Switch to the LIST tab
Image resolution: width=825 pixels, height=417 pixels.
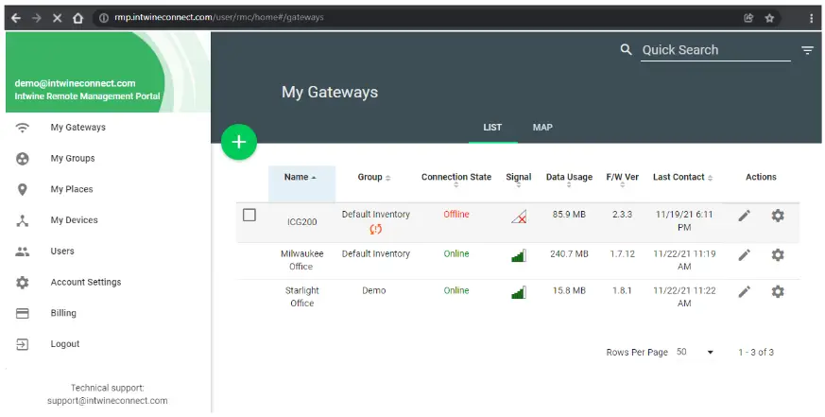492,128
